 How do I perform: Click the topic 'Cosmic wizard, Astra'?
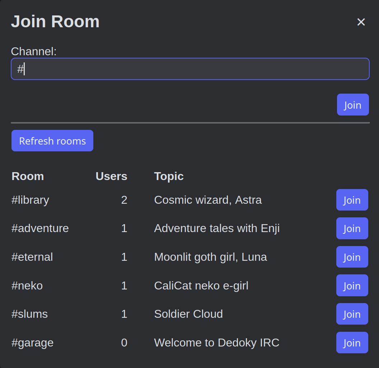[x=208, y=200]
